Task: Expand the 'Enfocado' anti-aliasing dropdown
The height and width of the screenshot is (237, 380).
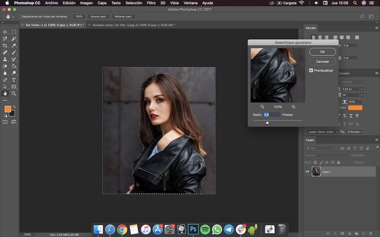Action: [354, 132]
